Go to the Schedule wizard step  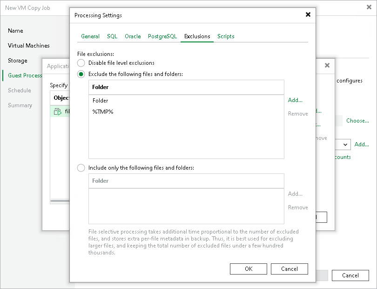[20, 90]
